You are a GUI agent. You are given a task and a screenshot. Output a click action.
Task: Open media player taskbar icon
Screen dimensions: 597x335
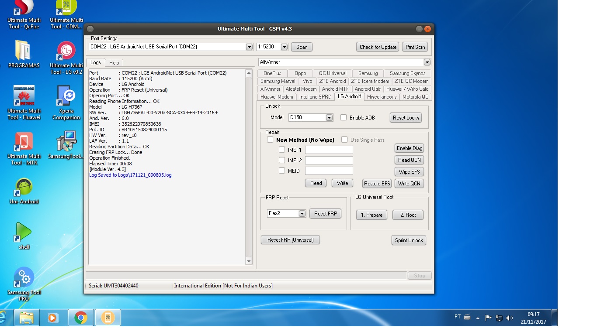(53, 318)
